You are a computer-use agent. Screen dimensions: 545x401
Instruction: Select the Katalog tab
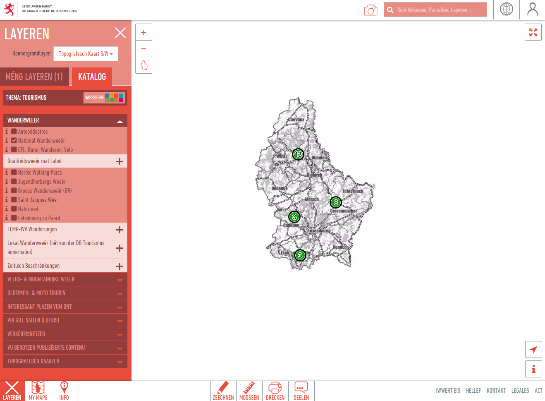(92, 77)
